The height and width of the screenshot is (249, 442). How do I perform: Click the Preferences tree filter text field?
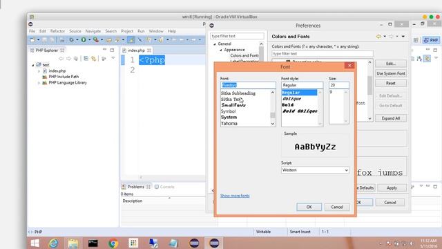(237, 36)
